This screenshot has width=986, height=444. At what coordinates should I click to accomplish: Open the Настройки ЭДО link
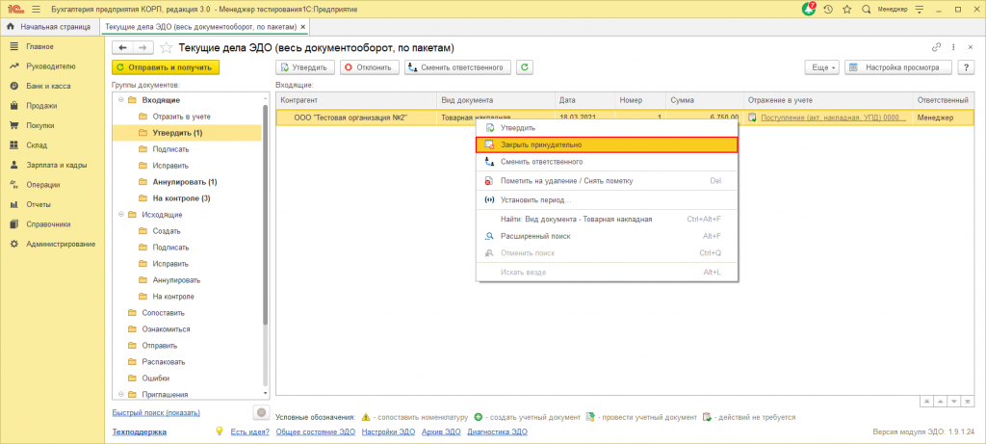click(388, 432)
